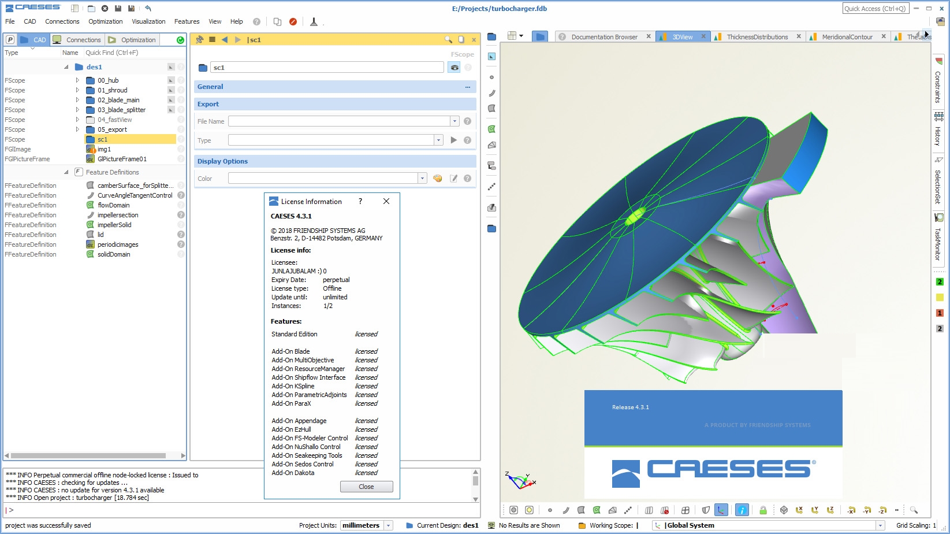Image resolution: width=950 pixels, height=534 pixels.
Task: Expand General section options ellipsis
Action: 468,87
